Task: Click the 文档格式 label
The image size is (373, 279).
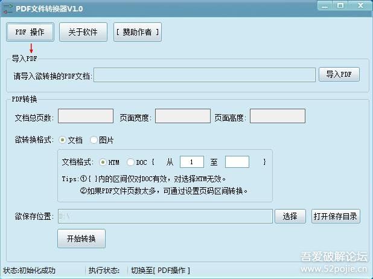Action: [x=78, y=162]
